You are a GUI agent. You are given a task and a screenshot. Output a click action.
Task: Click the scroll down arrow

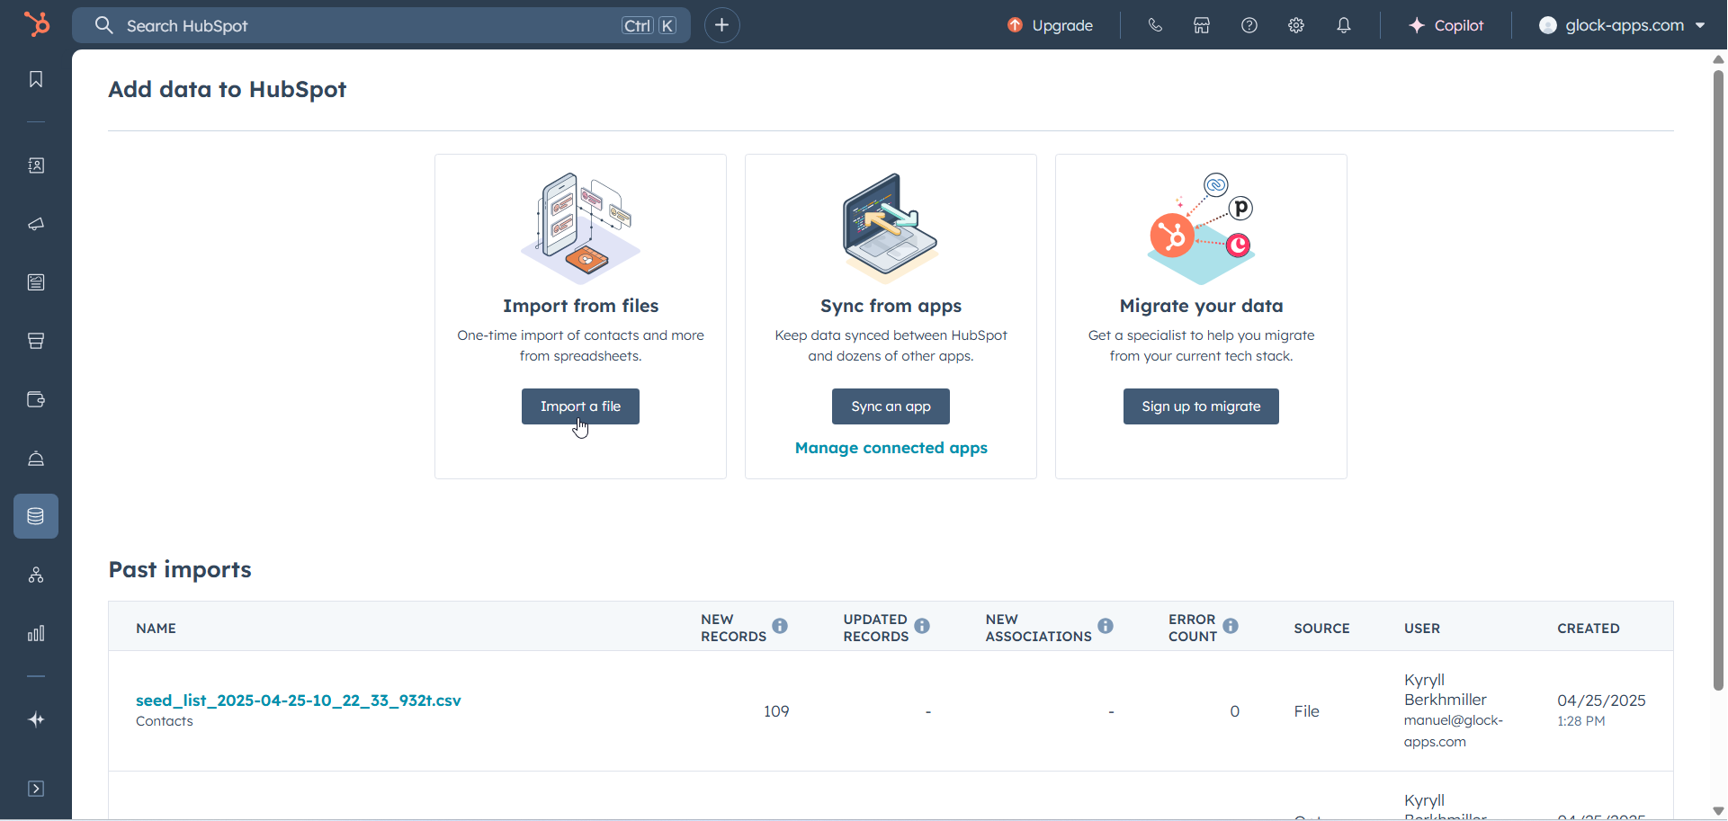click(x=1718, y=810)
